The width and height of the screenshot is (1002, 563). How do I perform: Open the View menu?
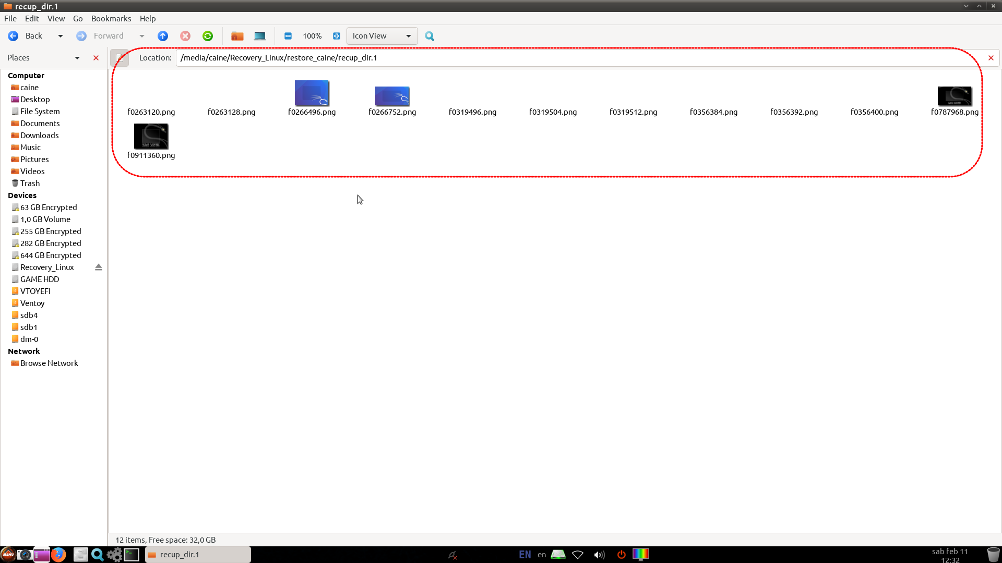coord(56,18)
